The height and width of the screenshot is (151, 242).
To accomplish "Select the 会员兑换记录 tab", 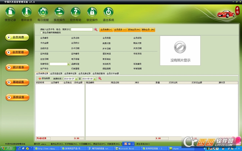I will click(84, 73).
